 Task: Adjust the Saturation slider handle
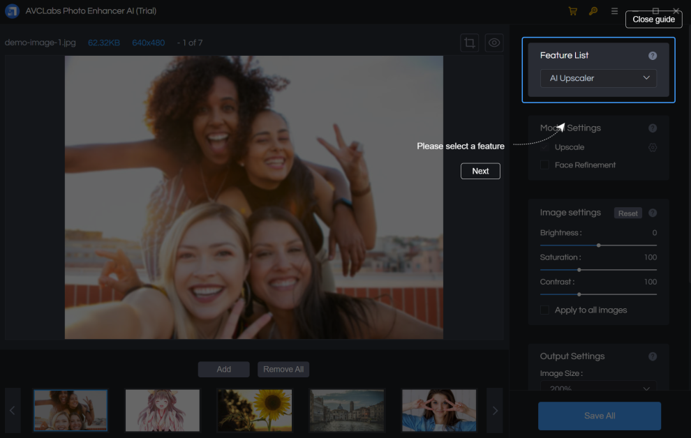[x=579, y=270]
